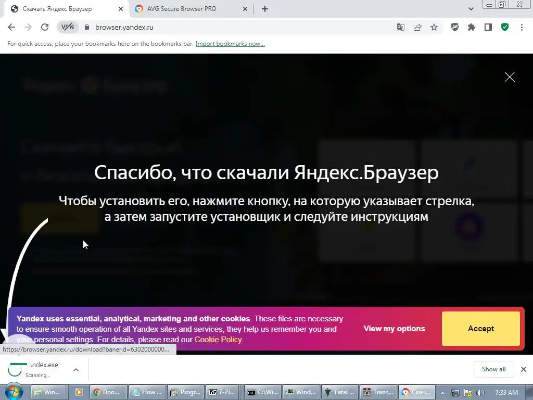
Task: Toggle the VPN button in address bar
Action: click(x=68, y=27)
